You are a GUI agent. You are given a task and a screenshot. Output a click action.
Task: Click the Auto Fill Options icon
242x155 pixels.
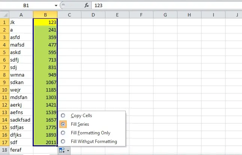coord(62,150)
